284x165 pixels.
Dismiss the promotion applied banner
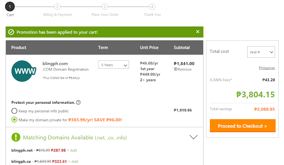(x=197, y=31)
